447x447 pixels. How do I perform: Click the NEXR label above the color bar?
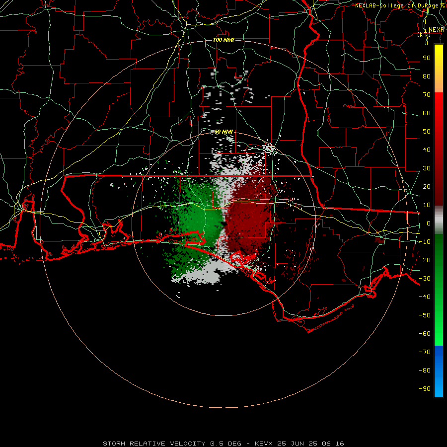click(x=437, y=30)
